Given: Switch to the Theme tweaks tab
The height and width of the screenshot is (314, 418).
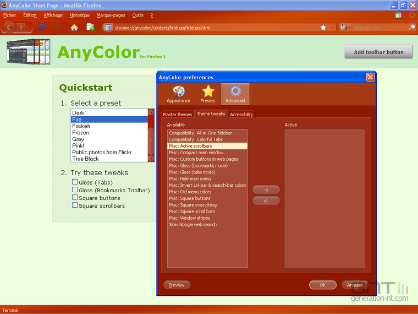Looking at the screenshot, I should coord(211,113).
